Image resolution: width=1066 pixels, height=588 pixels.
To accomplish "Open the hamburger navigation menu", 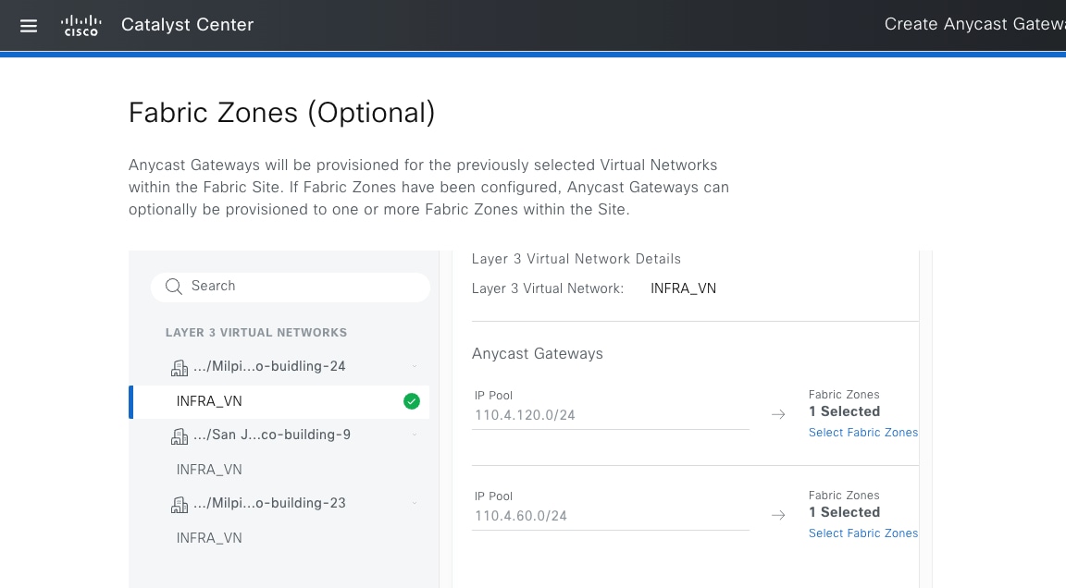I will coord(29,26).
